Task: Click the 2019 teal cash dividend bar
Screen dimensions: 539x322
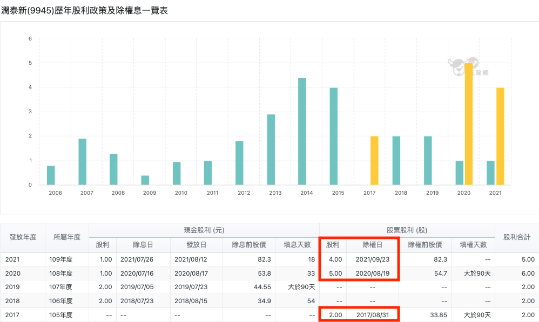Action: pos(428,161)
